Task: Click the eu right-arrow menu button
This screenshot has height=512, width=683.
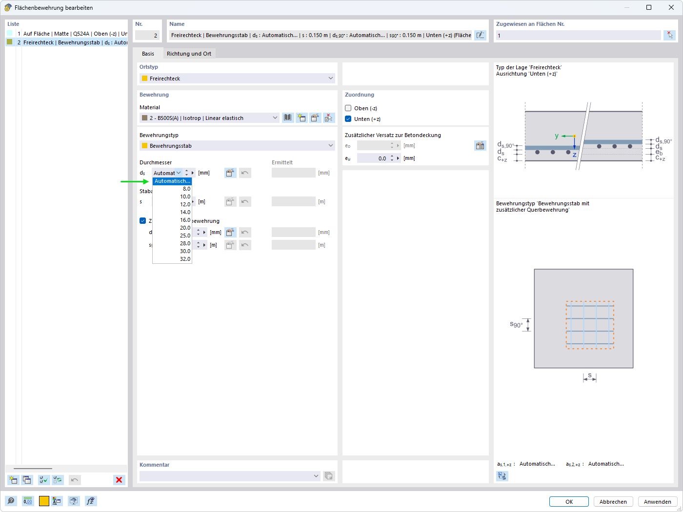Action: [x=398, y=158]
